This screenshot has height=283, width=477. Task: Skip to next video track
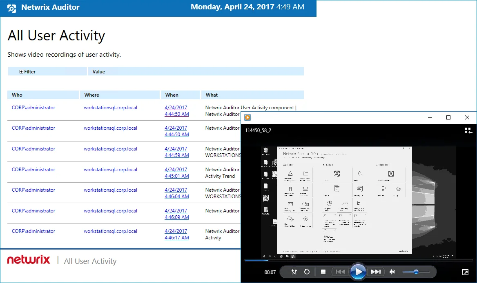coord(376,272)
